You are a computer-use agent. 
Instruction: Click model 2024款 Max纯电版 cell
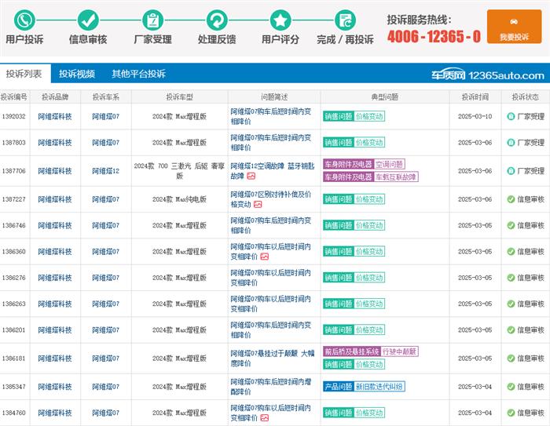[x=180, y=199]
